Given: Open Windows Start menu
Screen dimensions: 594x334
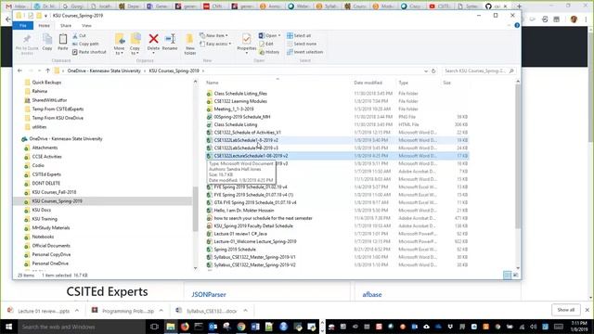Looking at the screenshot, I should coord(8,327).
